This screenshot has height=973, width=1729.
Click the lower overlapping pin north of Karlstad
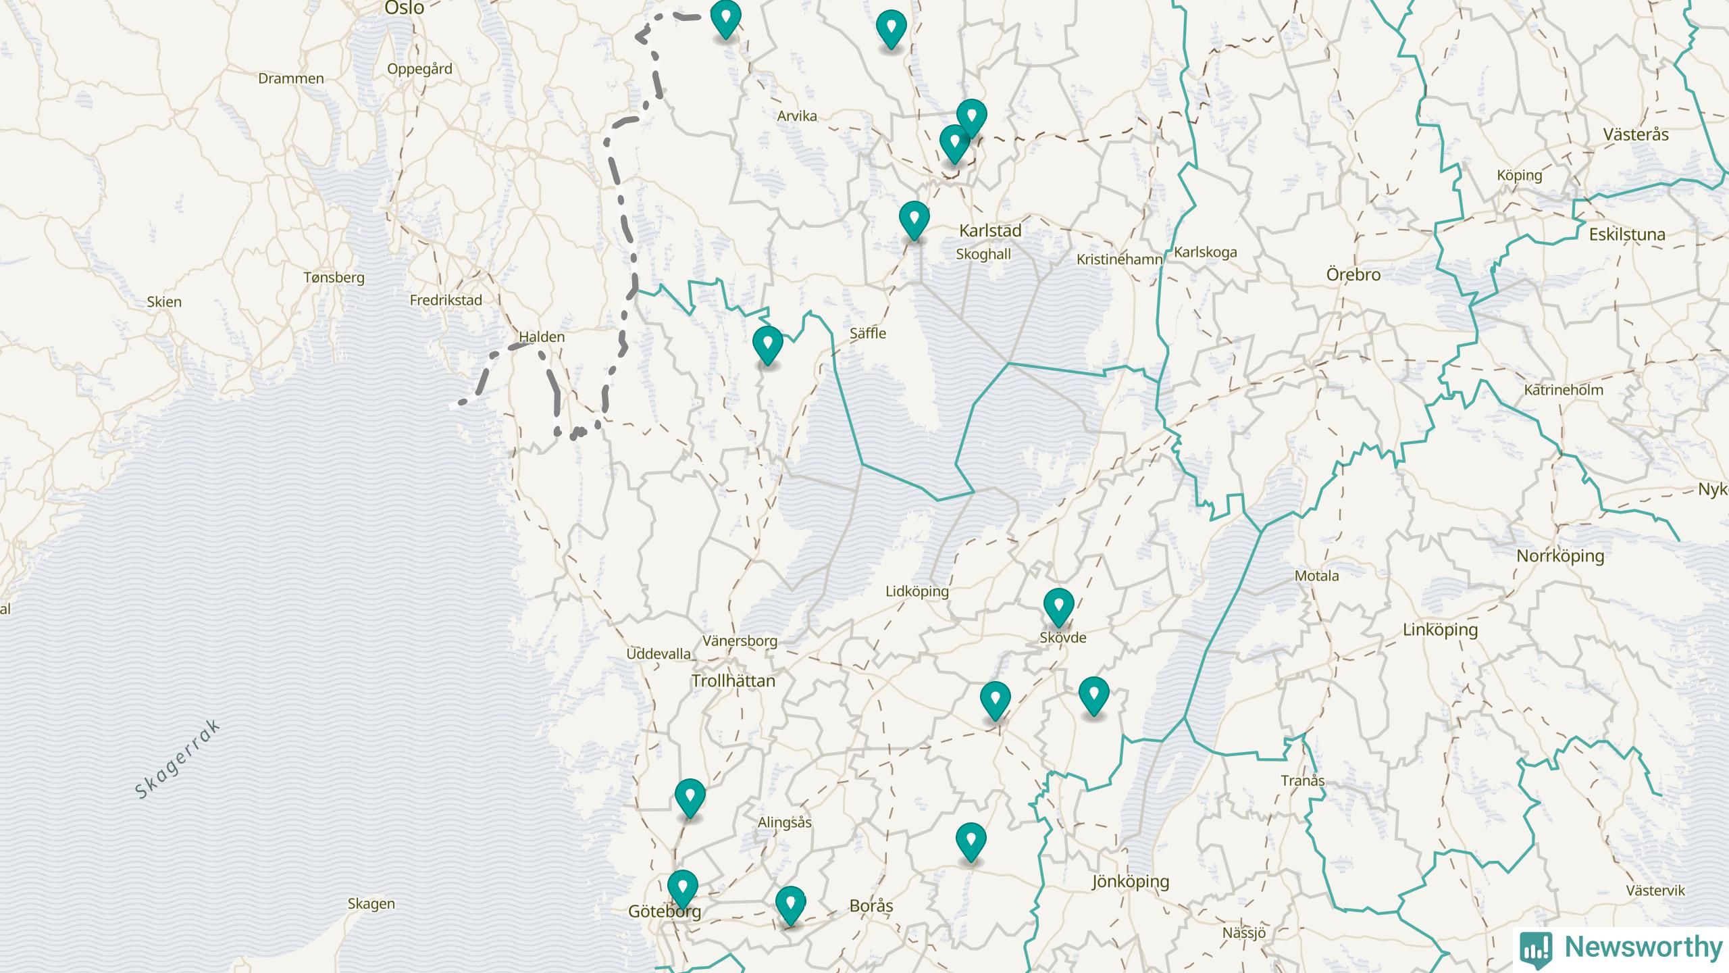click(953, 143)
